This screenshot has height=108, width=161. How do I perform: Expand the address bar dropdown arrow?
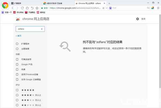point(107,8)
